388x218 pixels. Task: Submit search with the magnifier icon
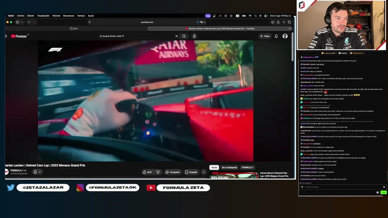pos(184,36)
